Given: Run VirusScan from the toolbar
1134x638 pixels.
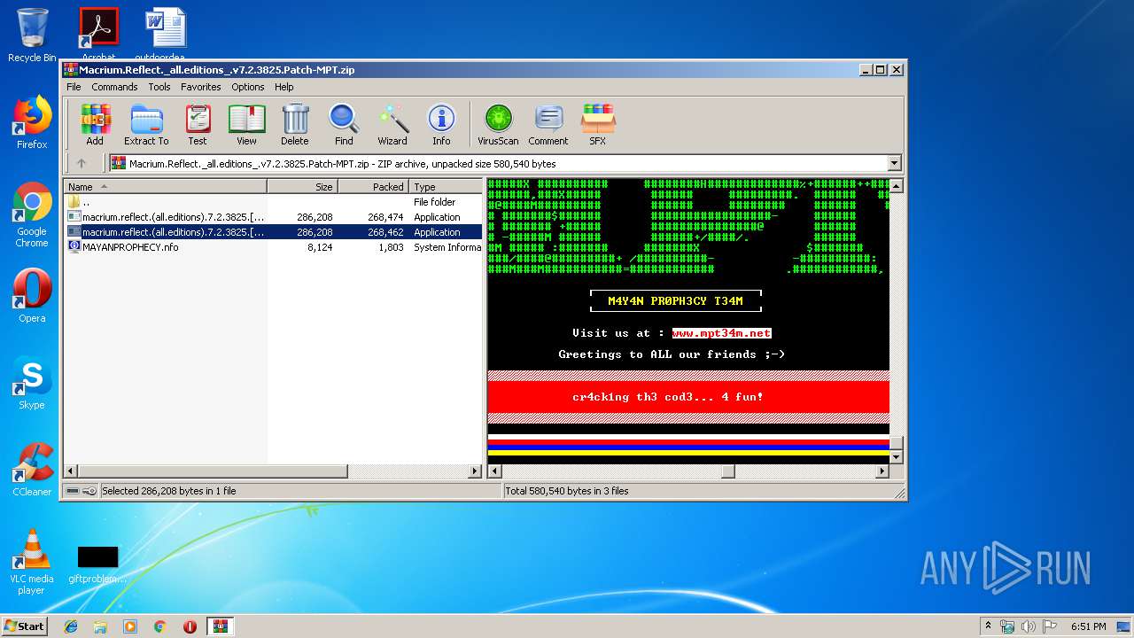Looking at the screenshot, I should 498,124.
